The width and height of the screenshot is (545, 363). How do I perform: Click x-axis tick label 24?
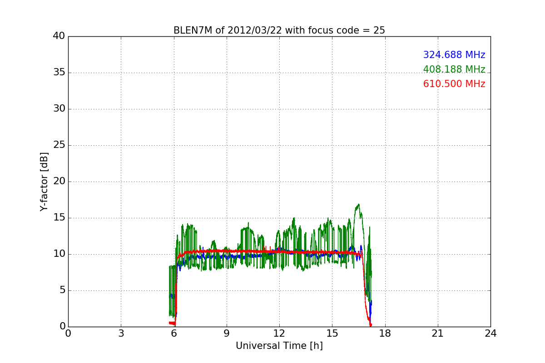(x=490, y=334)
